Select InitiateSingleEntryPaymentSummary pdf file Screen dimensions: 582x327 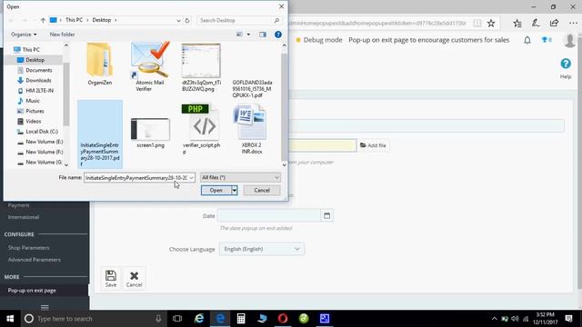(100, 134)
